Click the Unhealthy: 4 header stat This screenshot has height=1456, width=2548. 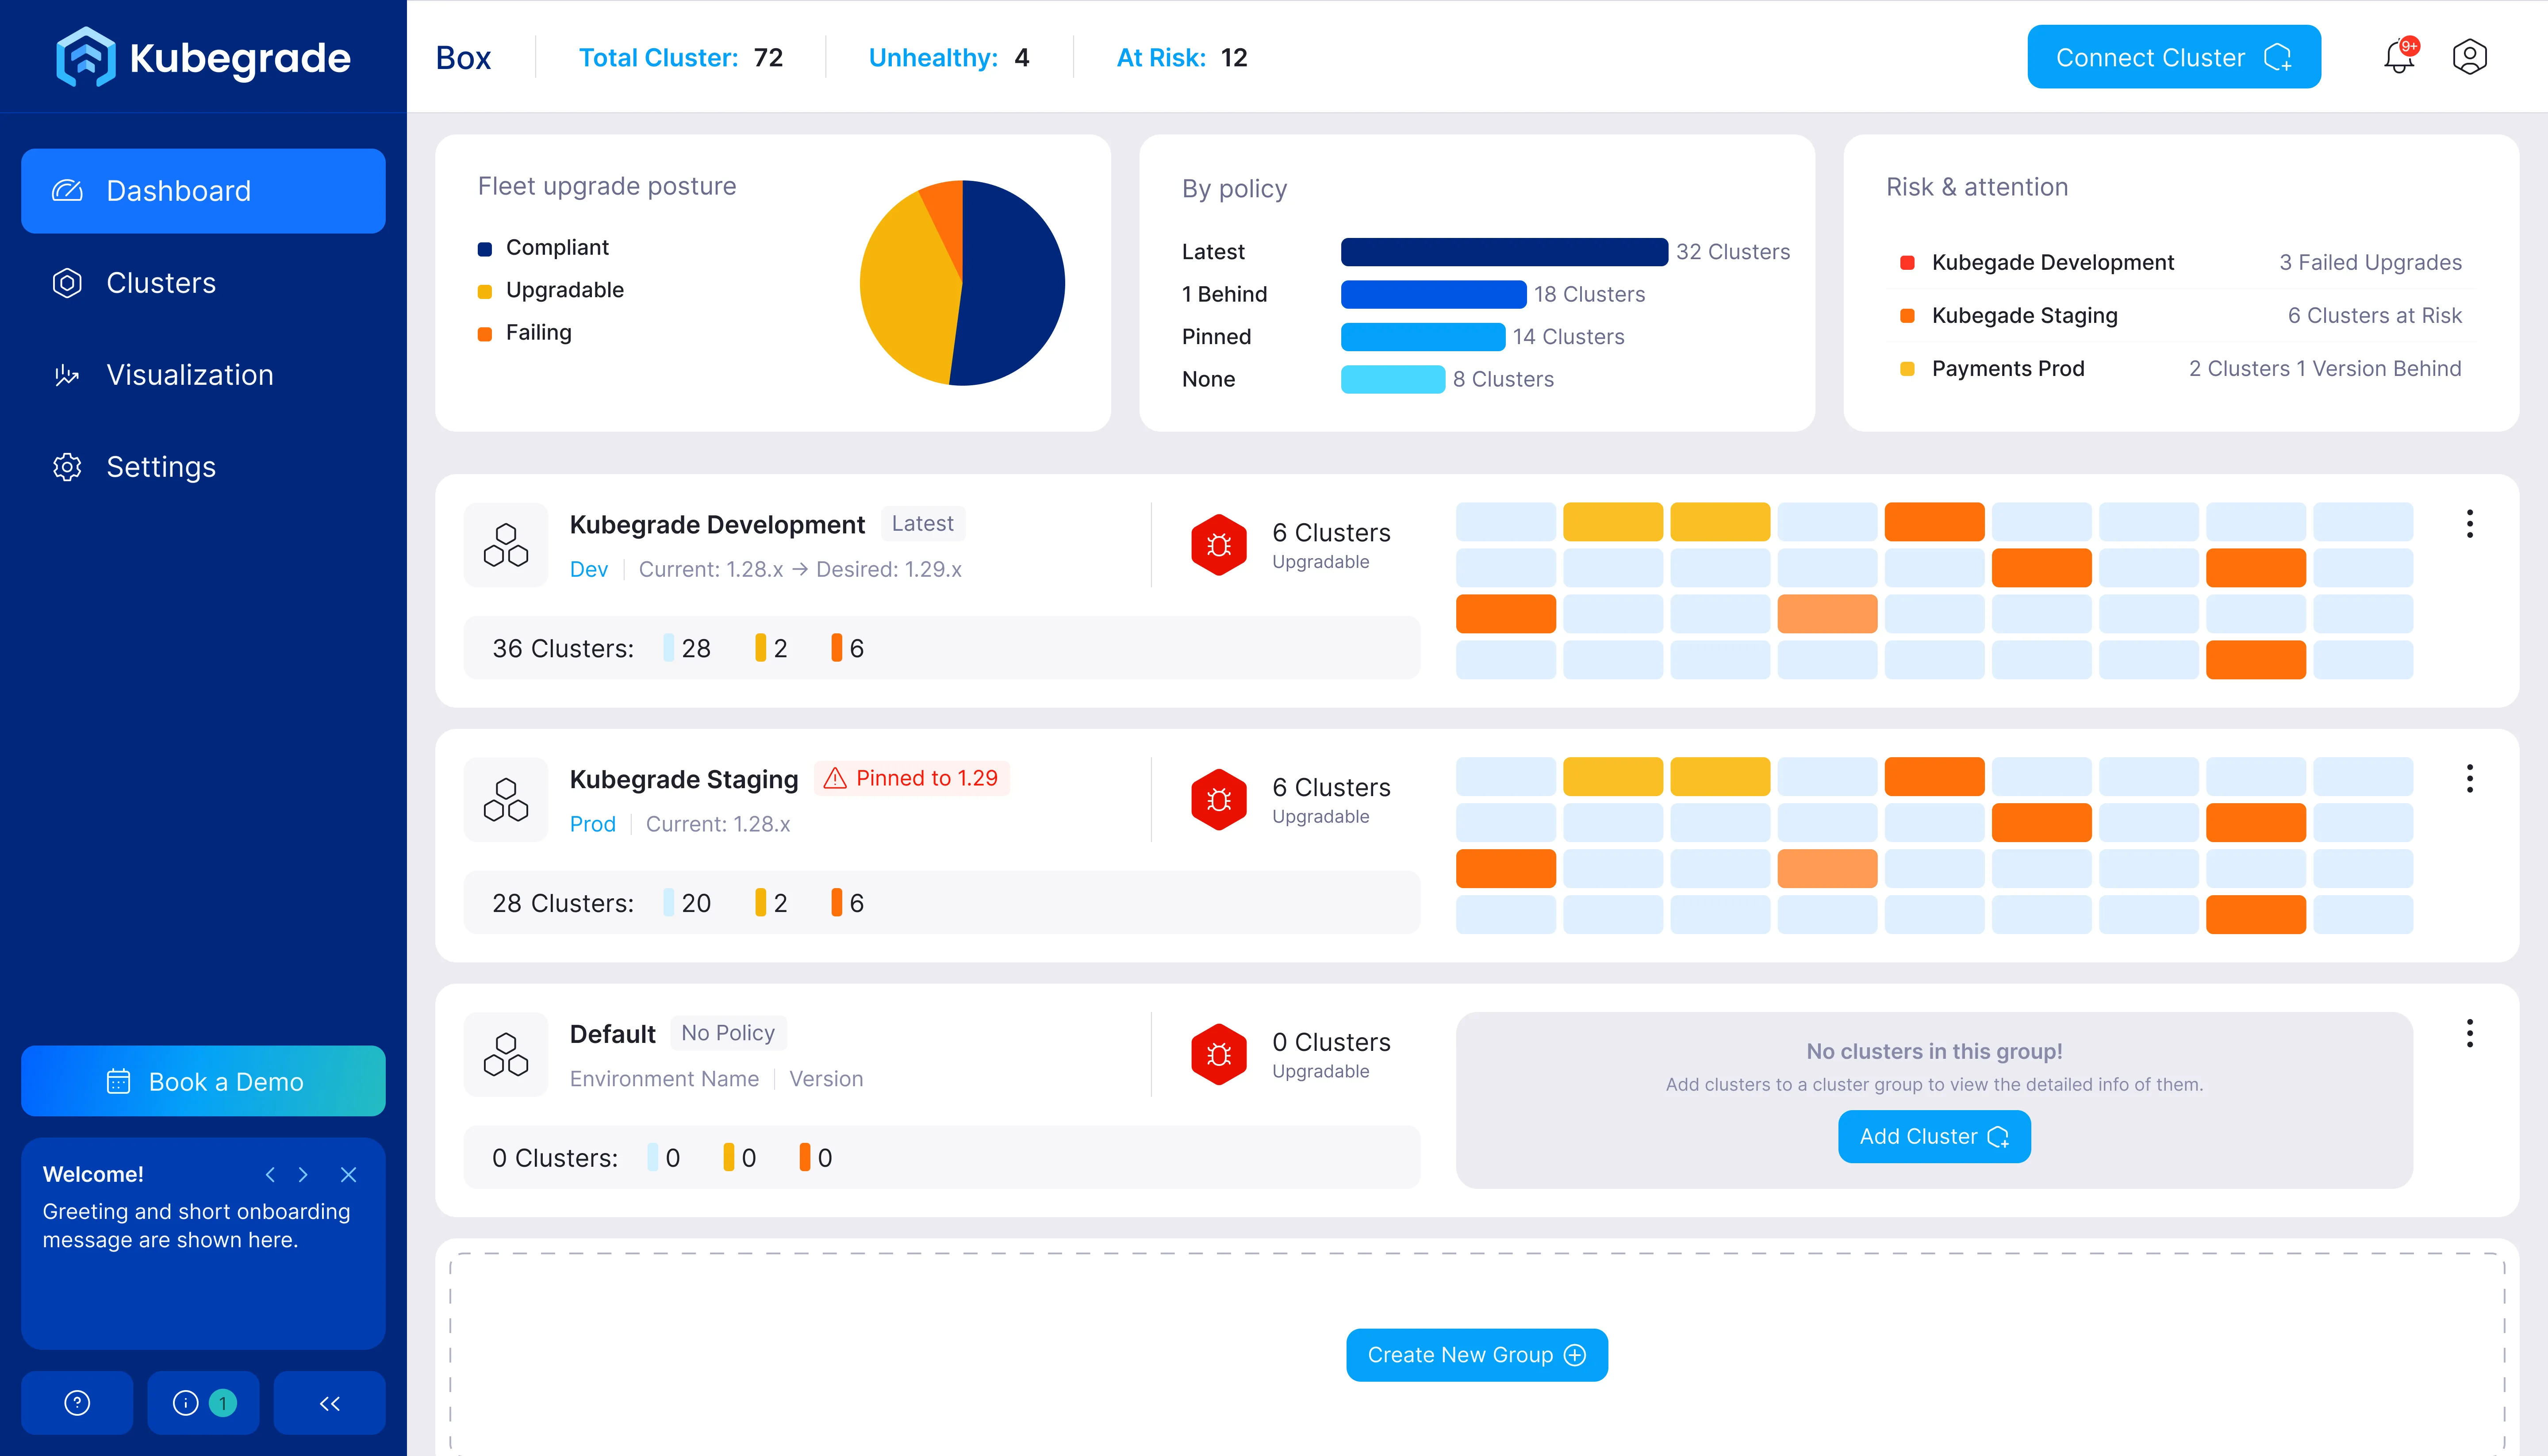pyautogui.click(x=948, y=58)
